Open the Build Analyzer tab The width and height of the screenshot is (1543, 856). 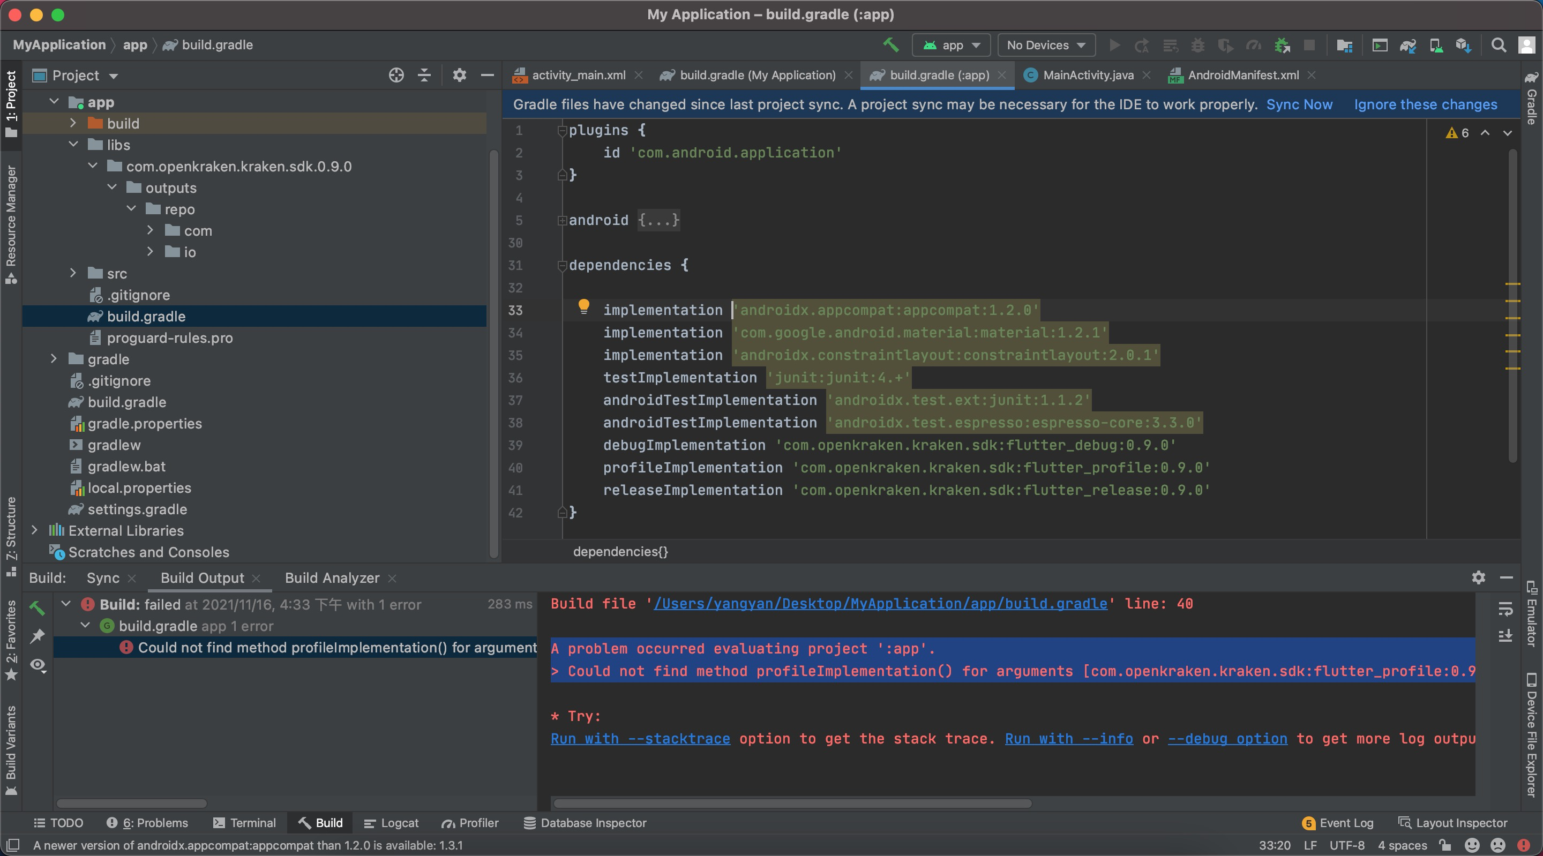click(331, 577)
